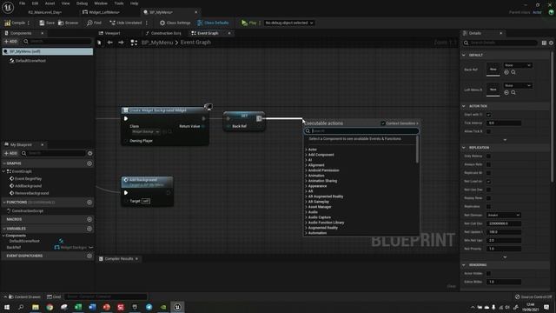Add new macro via Macros plus icon
The height and width of the screenshot is (313, 556).
[89, 220]
